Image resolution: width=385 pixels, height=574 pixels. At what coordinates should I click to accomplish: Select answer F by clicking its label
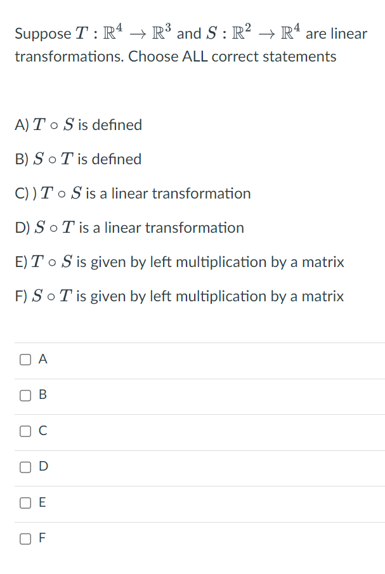coord(42,538)
